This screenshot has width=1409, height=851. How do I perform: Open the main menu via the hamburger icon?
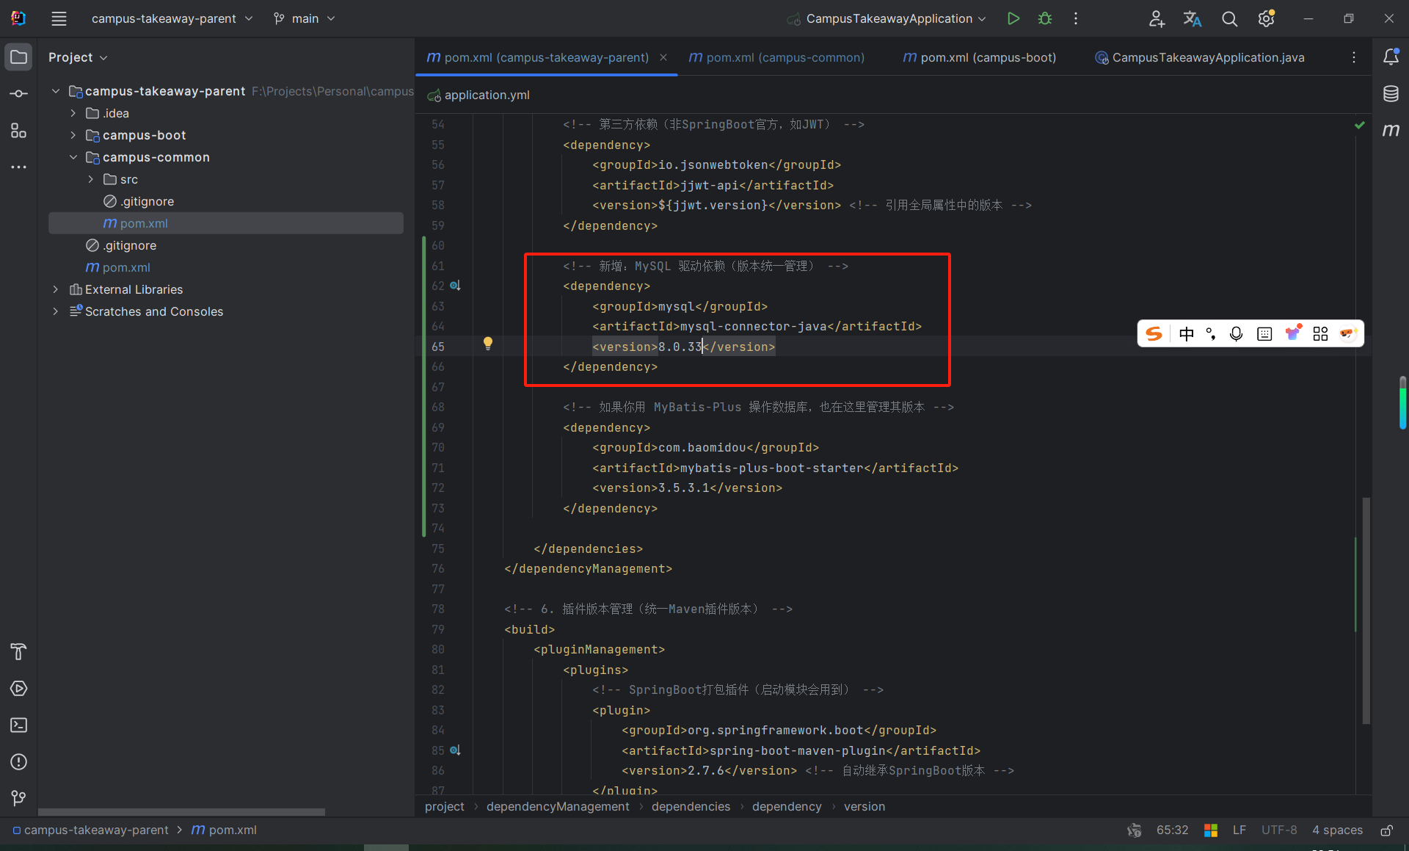pyautogui.click(x=59, y=18)
